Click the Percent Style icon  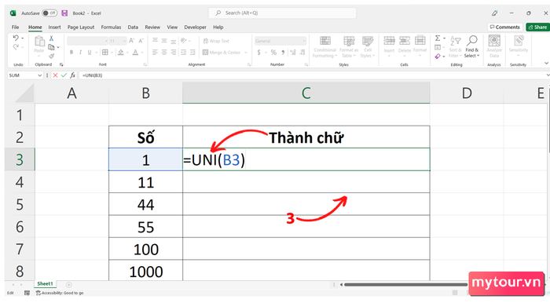273,53
